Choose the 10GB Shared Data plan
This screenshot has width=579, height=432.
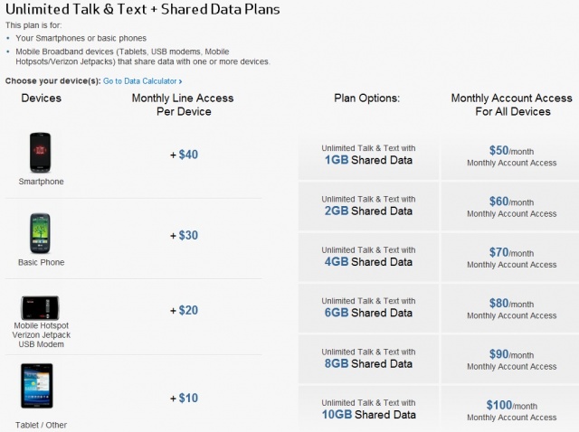point(368,409)
